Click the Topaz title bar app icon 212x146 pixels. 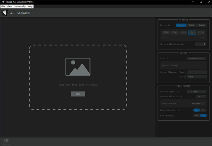coord(2,2)
